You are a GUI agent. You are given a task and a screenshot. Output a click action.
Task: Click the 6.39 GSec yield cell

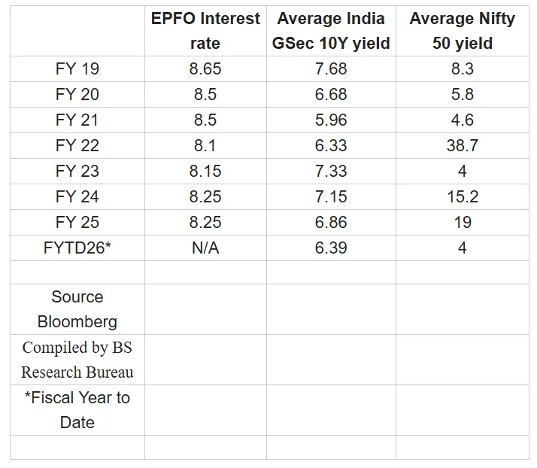(x=331, y=248)
